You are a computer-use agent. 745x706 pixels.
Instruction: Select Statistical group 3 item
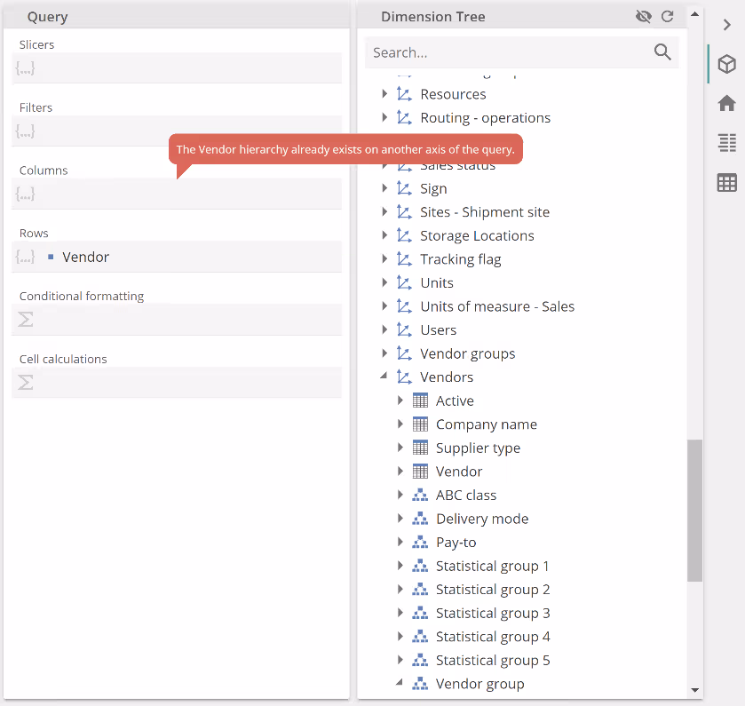[493, 613]
